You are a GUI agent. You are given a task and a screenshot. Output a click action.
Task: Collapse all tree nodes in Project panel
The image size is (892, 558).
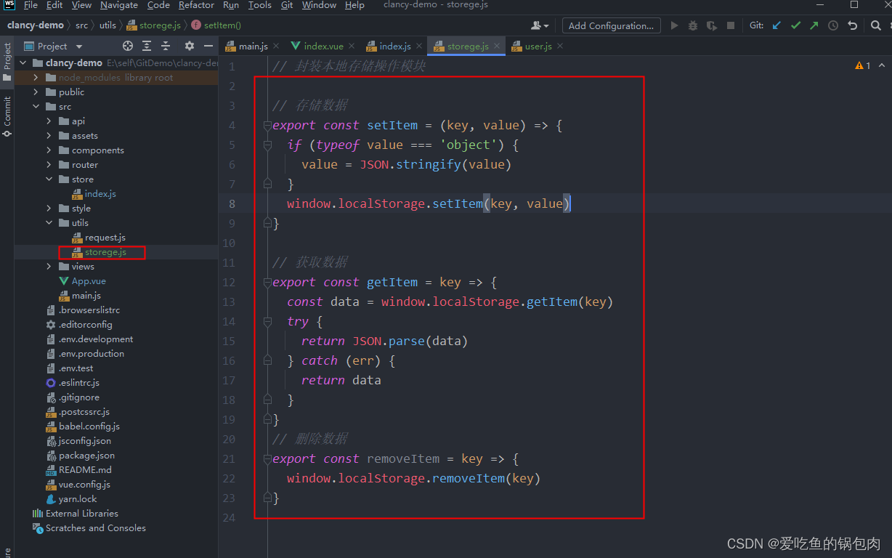(x=165, y=45)
